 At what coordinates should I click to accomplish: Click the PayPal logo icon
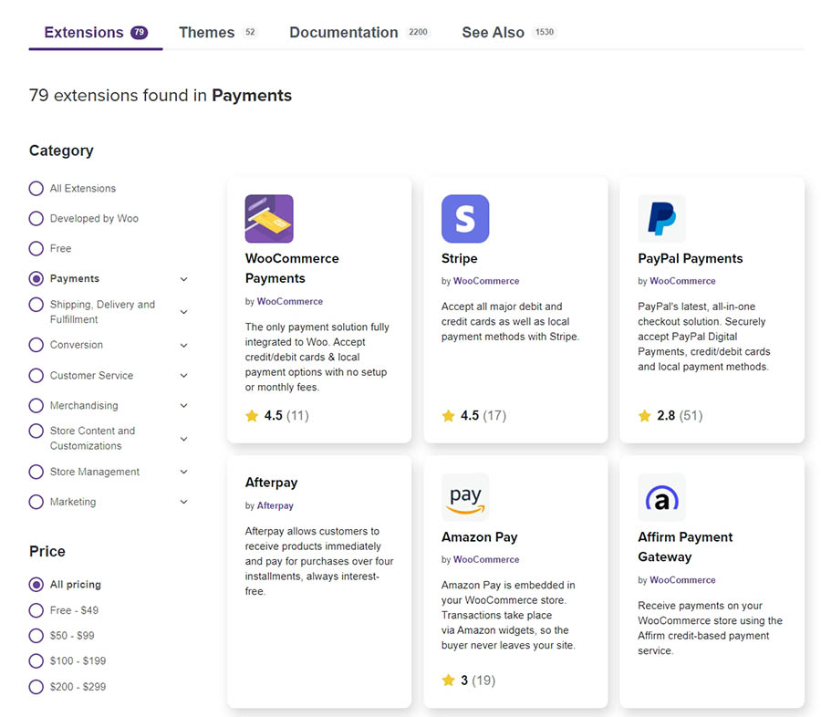tap(661, 219)
